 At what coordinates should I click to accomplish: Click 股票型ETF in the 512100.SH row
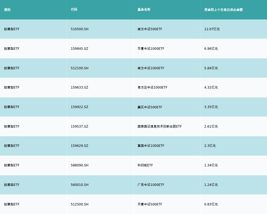(12, 68)
